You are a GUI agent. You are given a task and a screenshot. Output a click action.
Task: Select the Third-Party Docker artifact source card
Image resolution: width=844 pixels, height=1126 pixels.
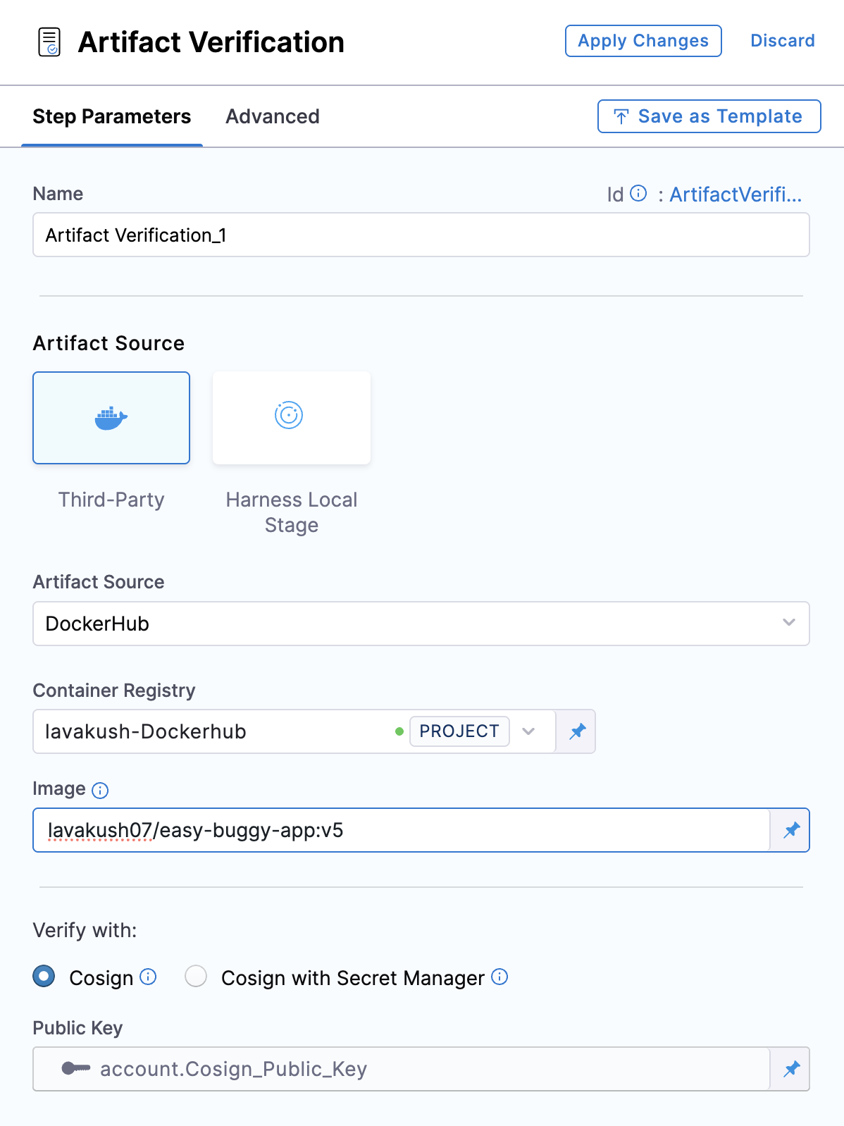tap(111, 418)
